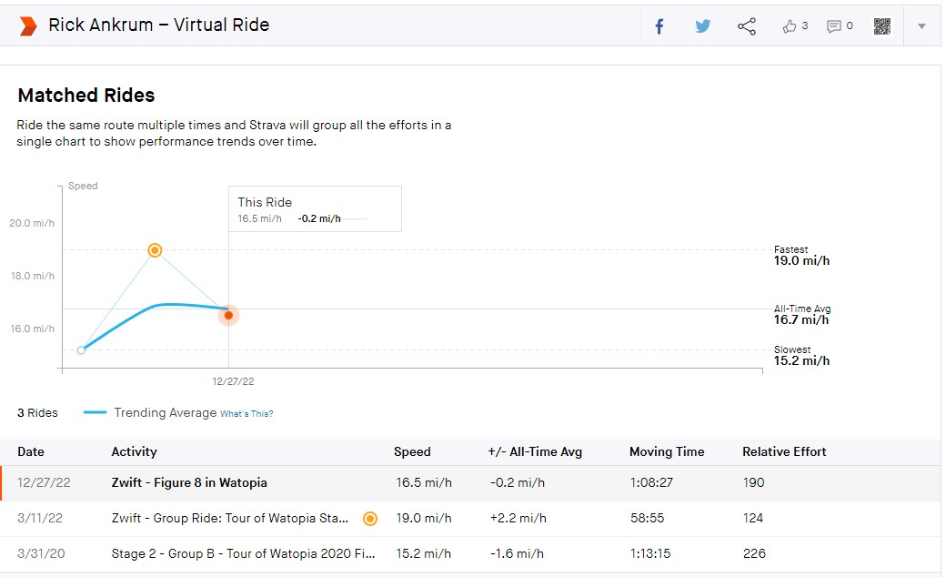Select the slowest ride point on chart
This screenshot has height=577, width=946.
pyautogui.click(x=81, y=349)
